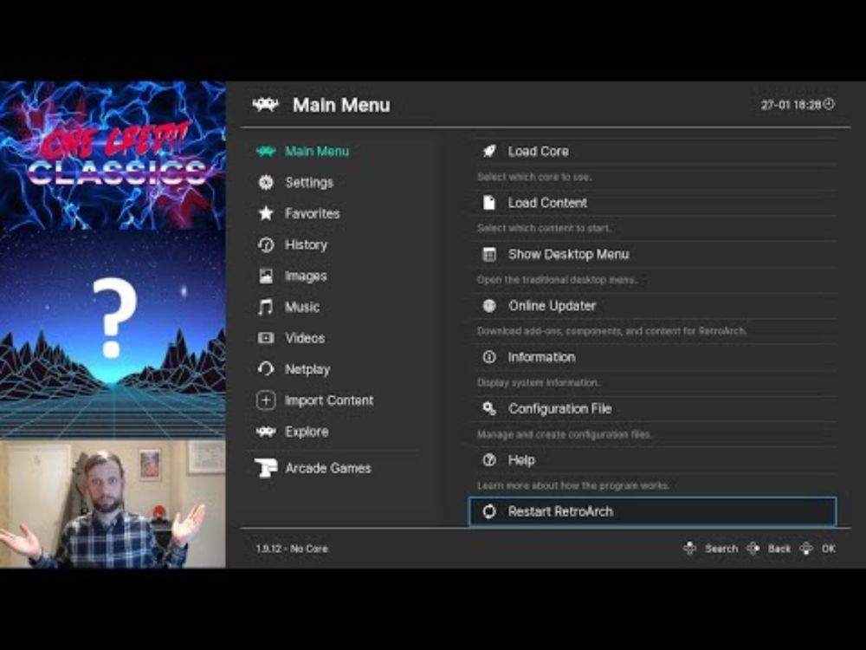Click the Netplay headset icon
The height and width of the screenshot is (650, 866).
click(266, 368)
